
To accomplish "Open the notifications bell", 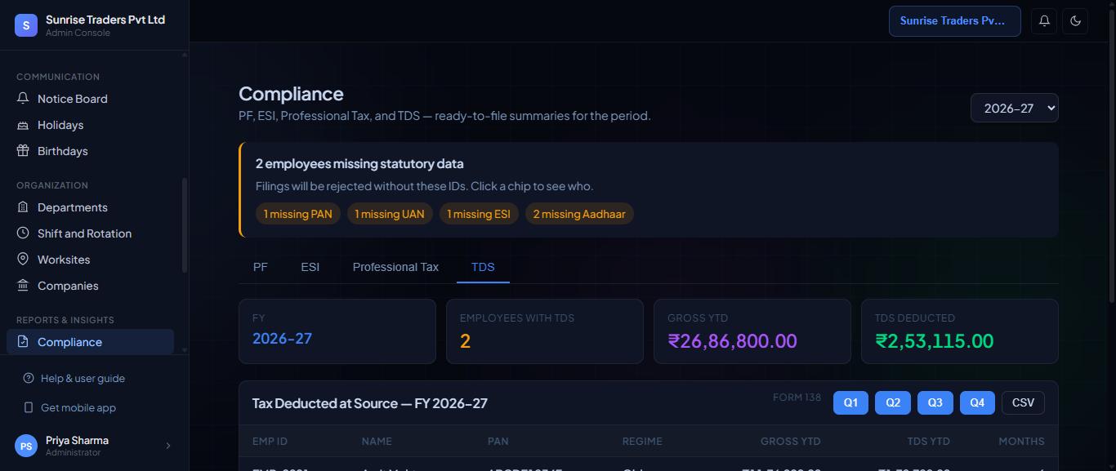I will pos(1044,21).
